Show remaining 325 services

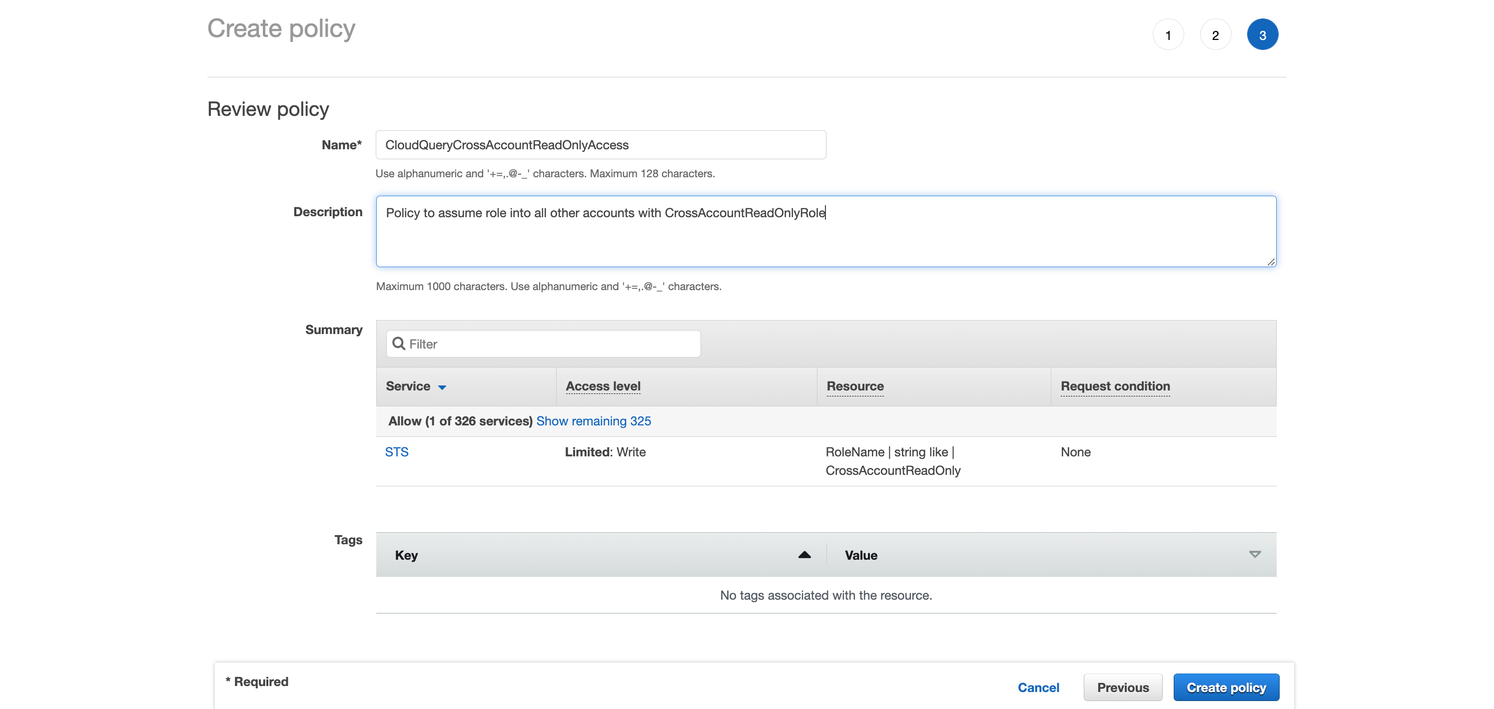click(x=593, y=421)
